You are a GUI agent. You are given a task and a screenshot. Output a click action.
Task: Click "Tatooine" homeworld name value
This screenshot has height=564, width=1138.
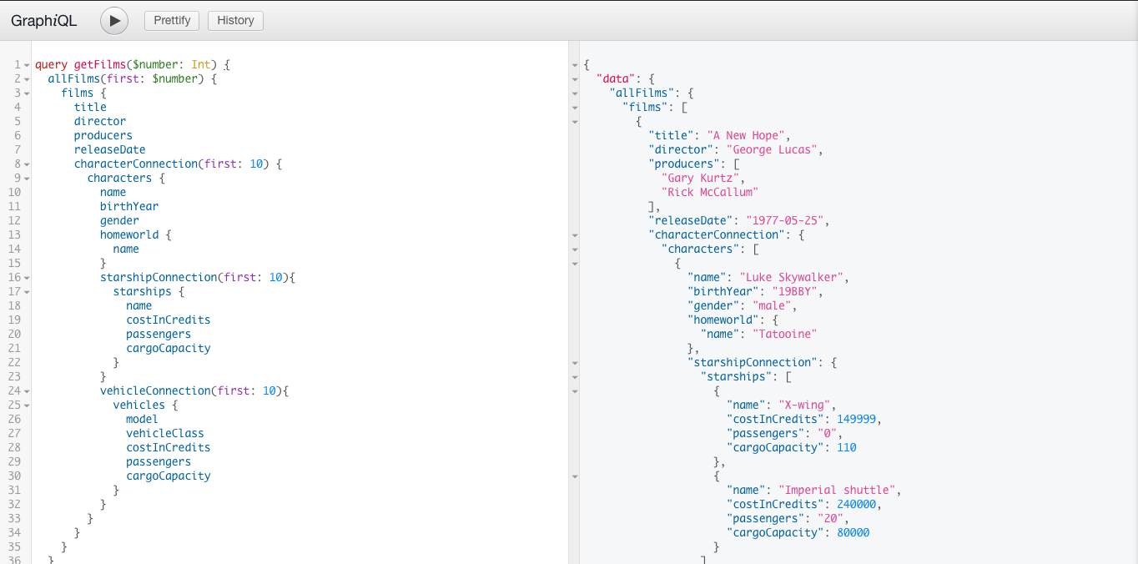click(x=784, y=334)
